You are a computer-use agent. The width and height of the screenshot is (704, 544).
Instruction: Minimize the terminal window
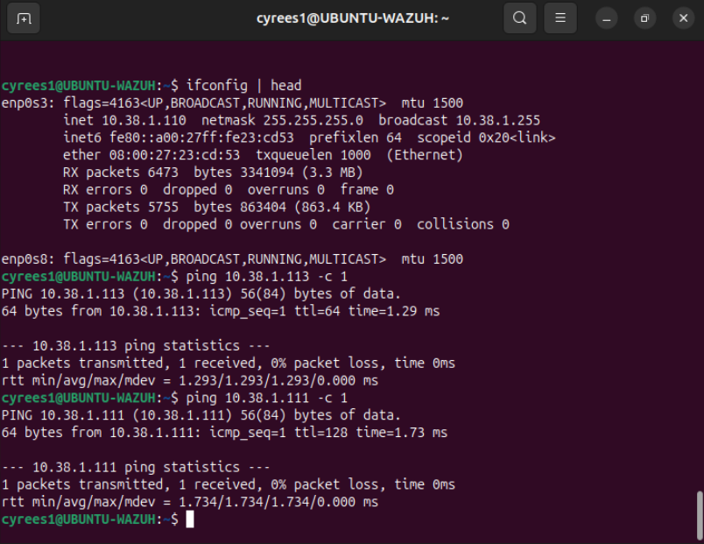tap(606, 18)
